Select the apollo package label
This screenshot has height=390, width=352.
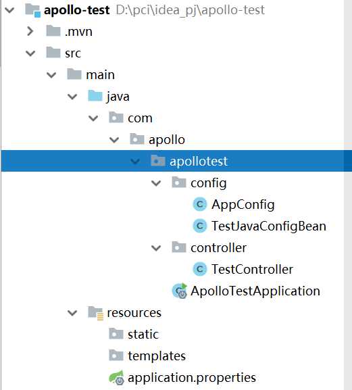[167, 140]
